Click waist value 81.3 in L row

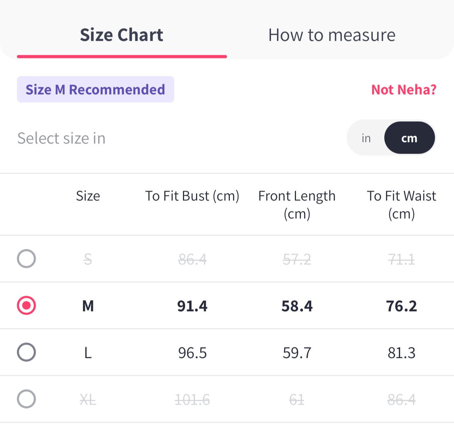[401, 353]
